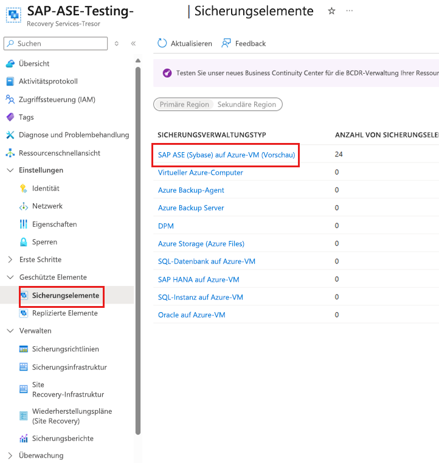Open Azure Backup Server link
The height and width of the screenshot is (463, 439).
pos(191,208)
